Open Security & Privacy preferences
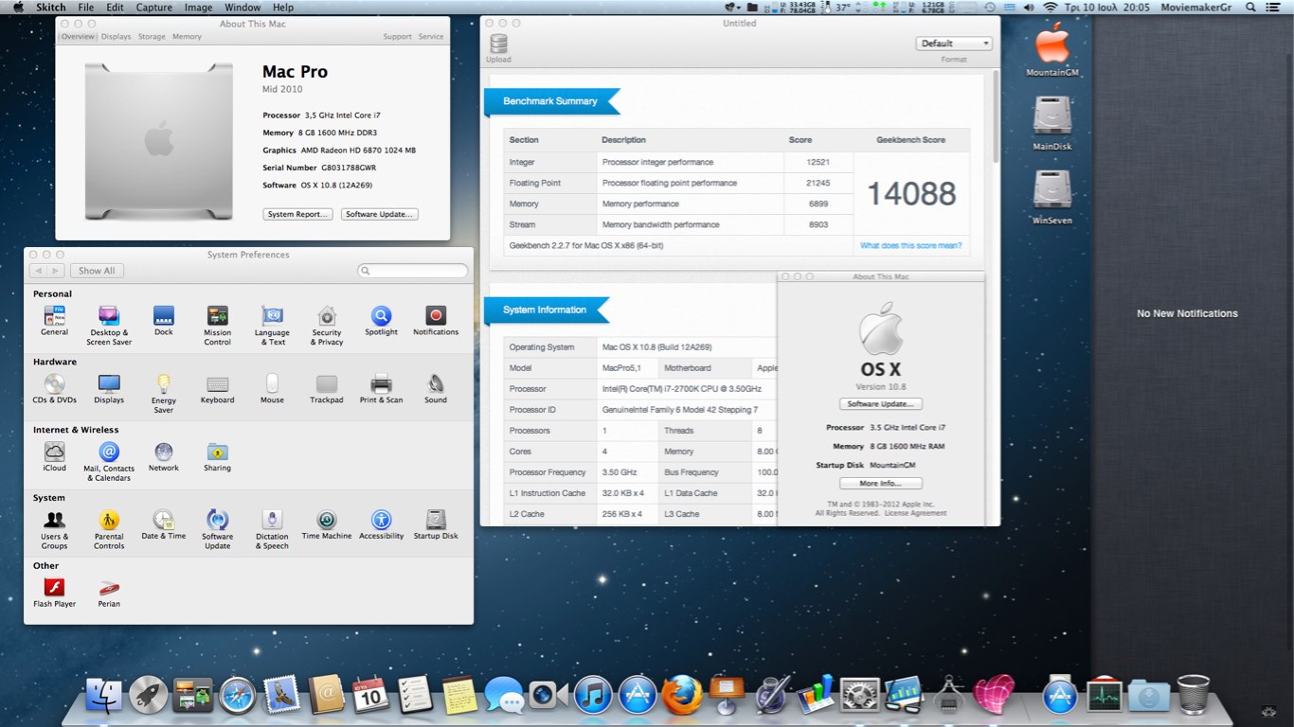The height and width of the screenshot is (727, 1294). [327, 326]
